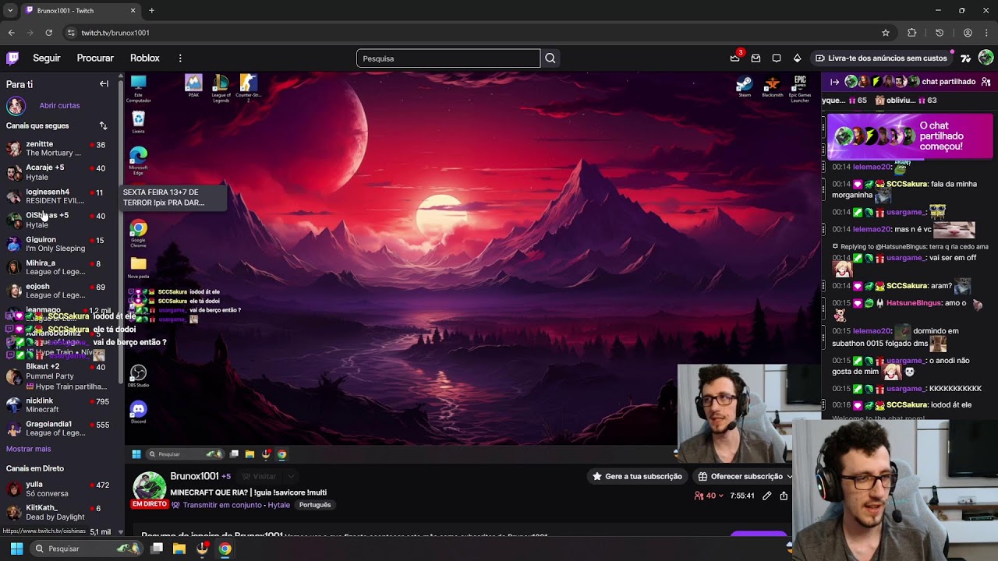Expand Oferecer subscrição dropdown chevron

(x=789, y=477)
